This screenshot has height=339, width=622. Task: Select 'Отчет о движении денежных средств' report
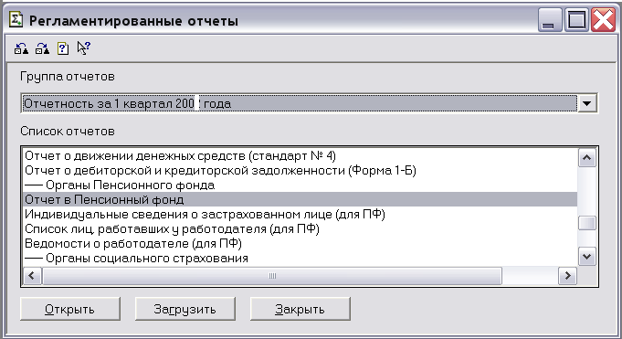click(x=180, y=155)
